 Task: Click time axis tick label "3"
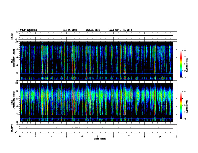click(66, 136)
